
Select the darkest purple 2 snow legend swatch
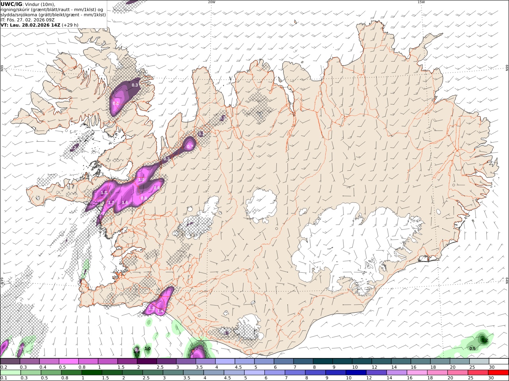(x=147, y=362)
